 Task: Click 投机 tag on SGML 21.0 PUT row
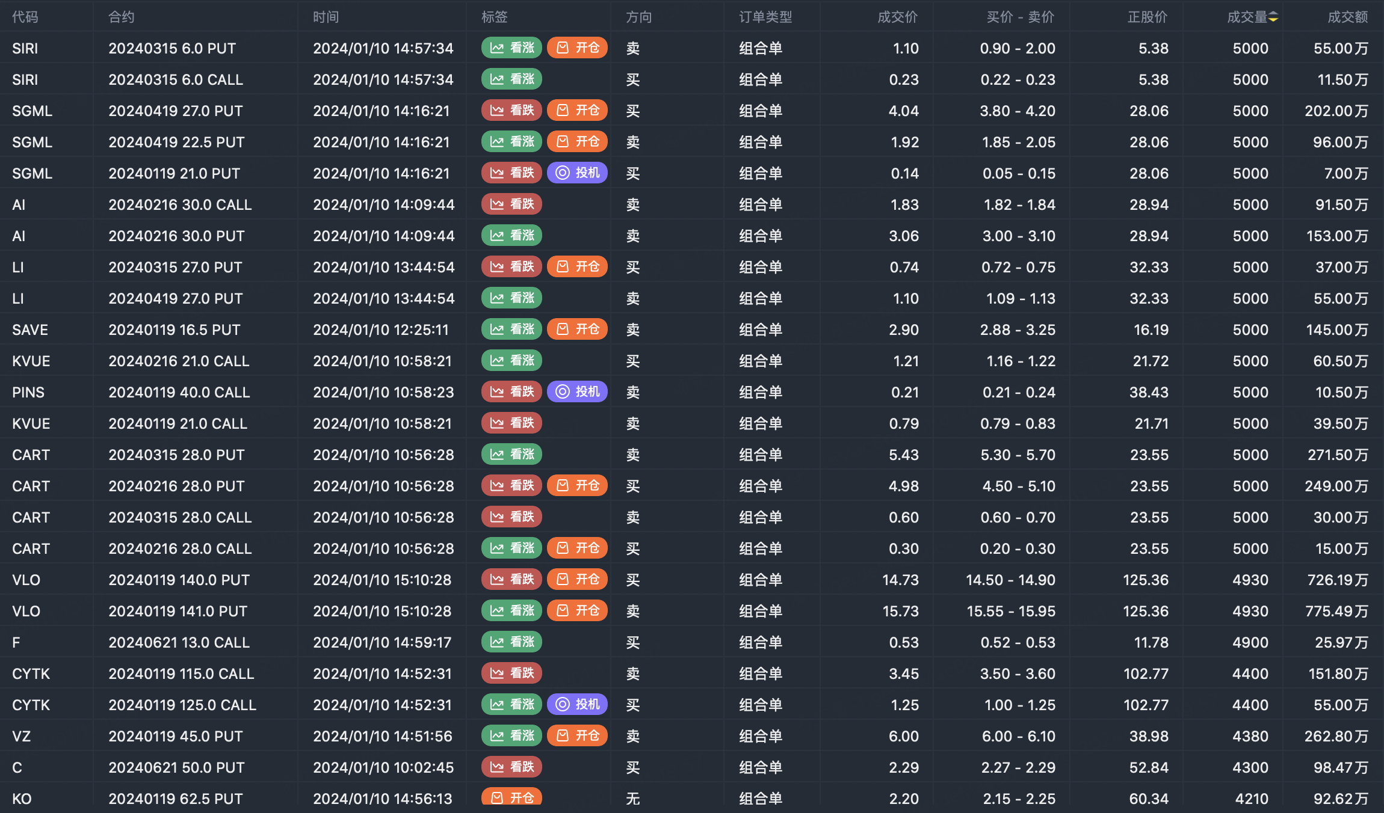click(x=577, y=173)
